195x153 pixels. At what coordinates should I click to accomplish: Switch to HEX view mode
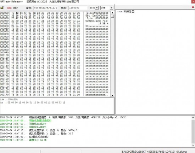coord(9,8)
